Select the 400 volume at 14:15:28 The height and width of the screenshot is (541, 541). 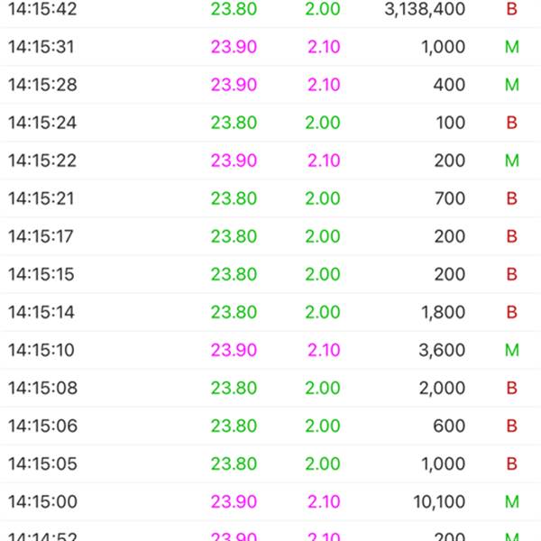(x=449, y=85)
